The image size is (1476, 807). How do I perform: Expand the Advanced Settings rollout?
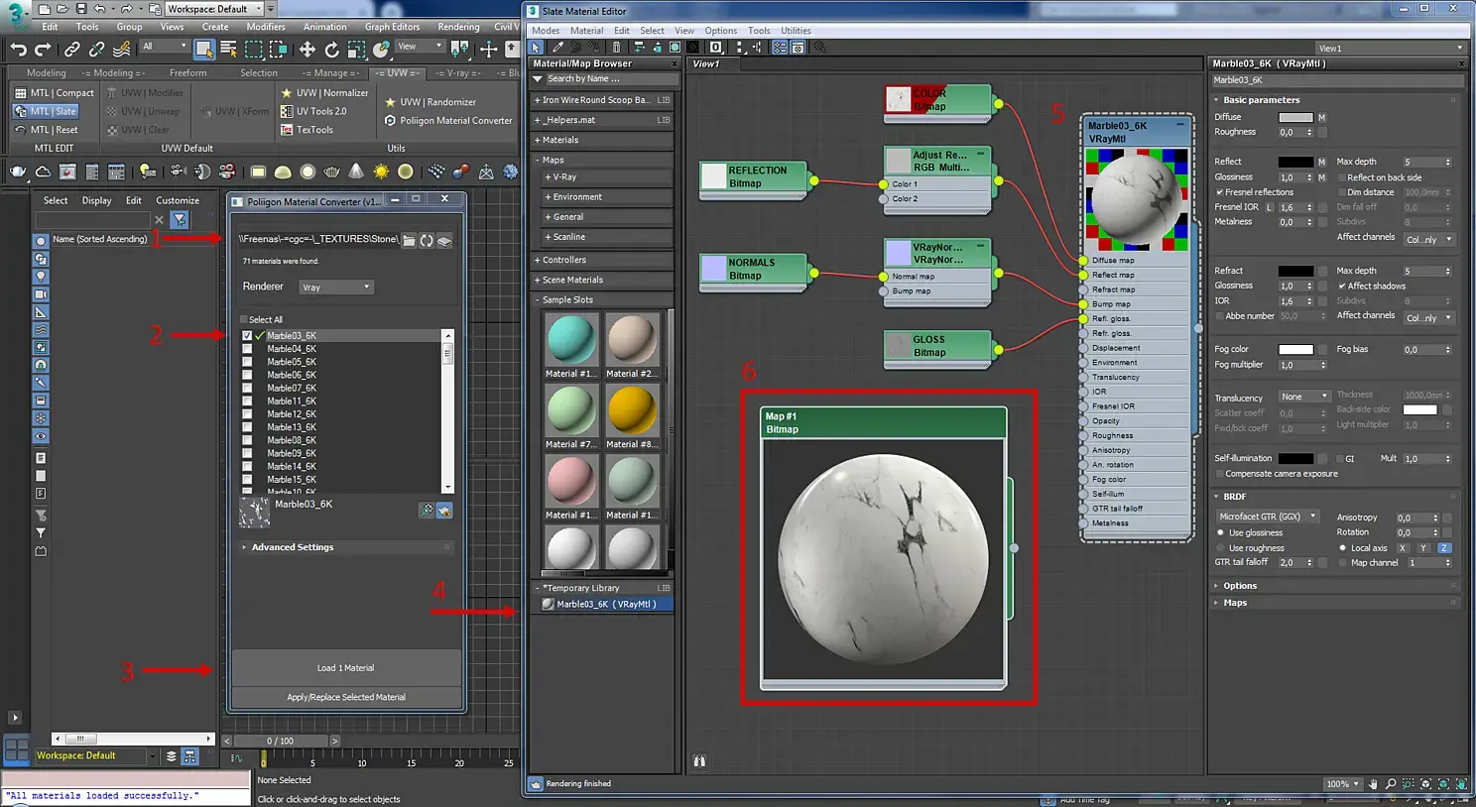293,547
